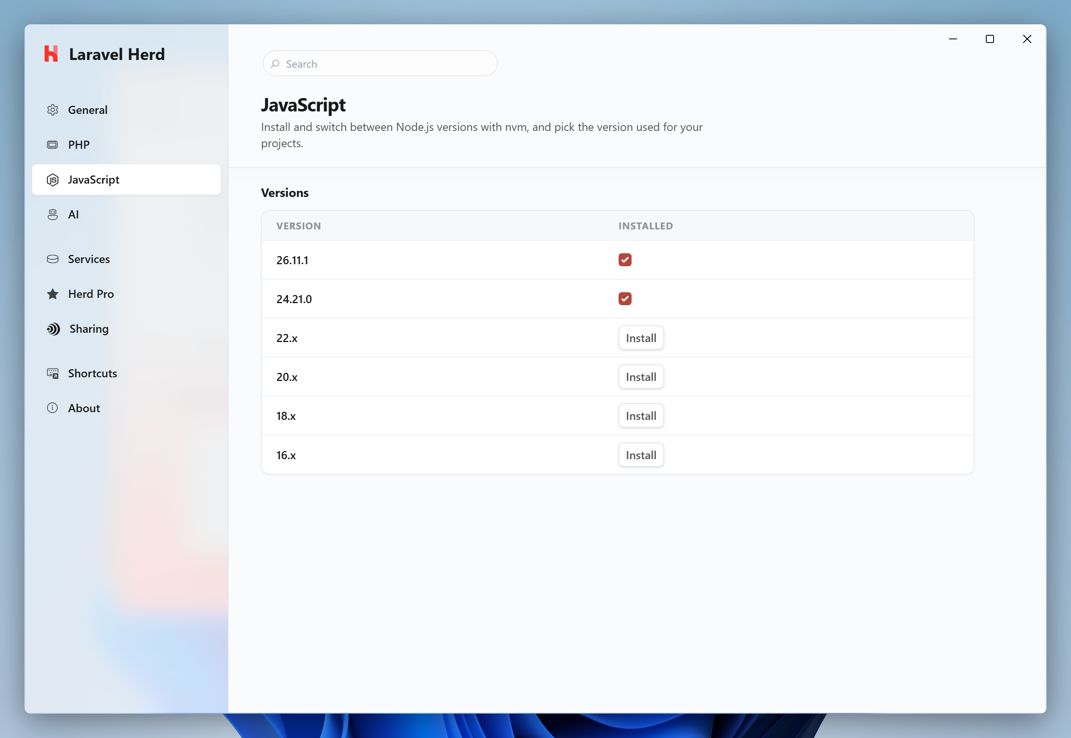Click the 20.x version label
The height and width of the screenshot is (738, 1071).
(287, 377)
